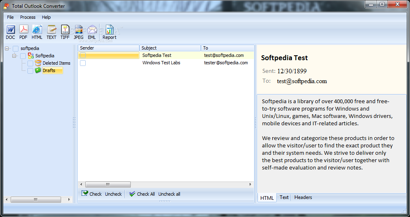
Task: Select the TEXT conversion icon
Action: click(x=52, y=29)
